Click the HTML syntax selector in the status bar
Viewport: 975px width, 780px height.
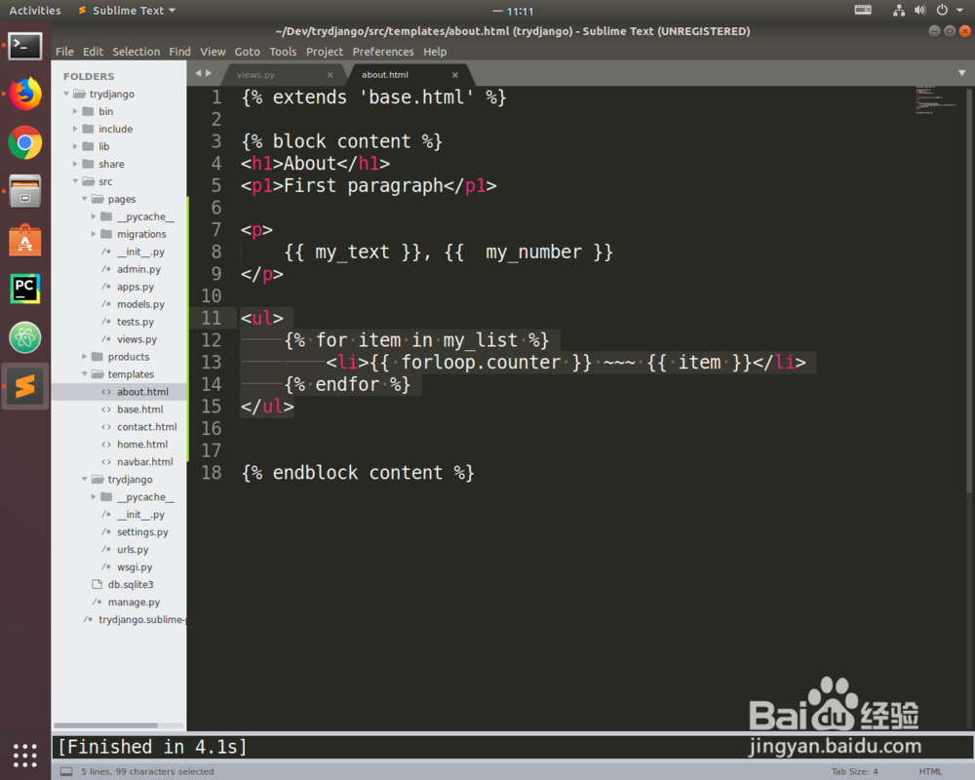click(930, 771)
